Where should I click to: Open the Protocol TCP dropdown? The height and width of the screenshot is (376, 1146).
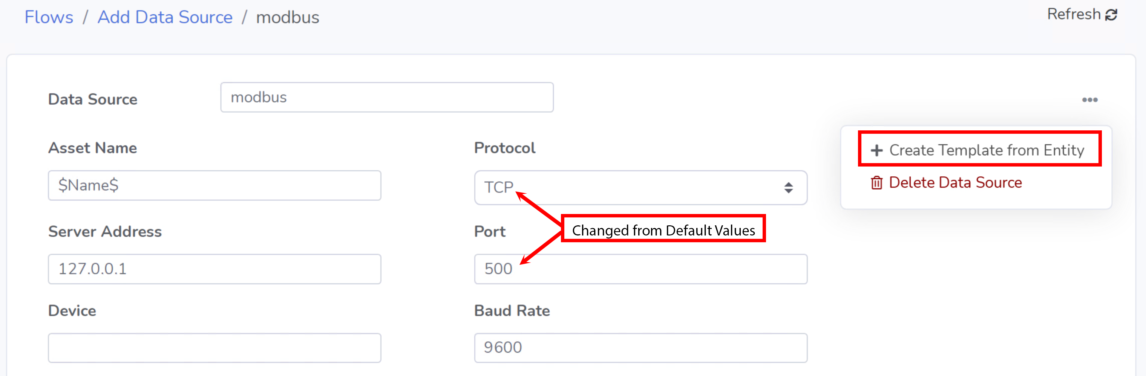(640, 188)
